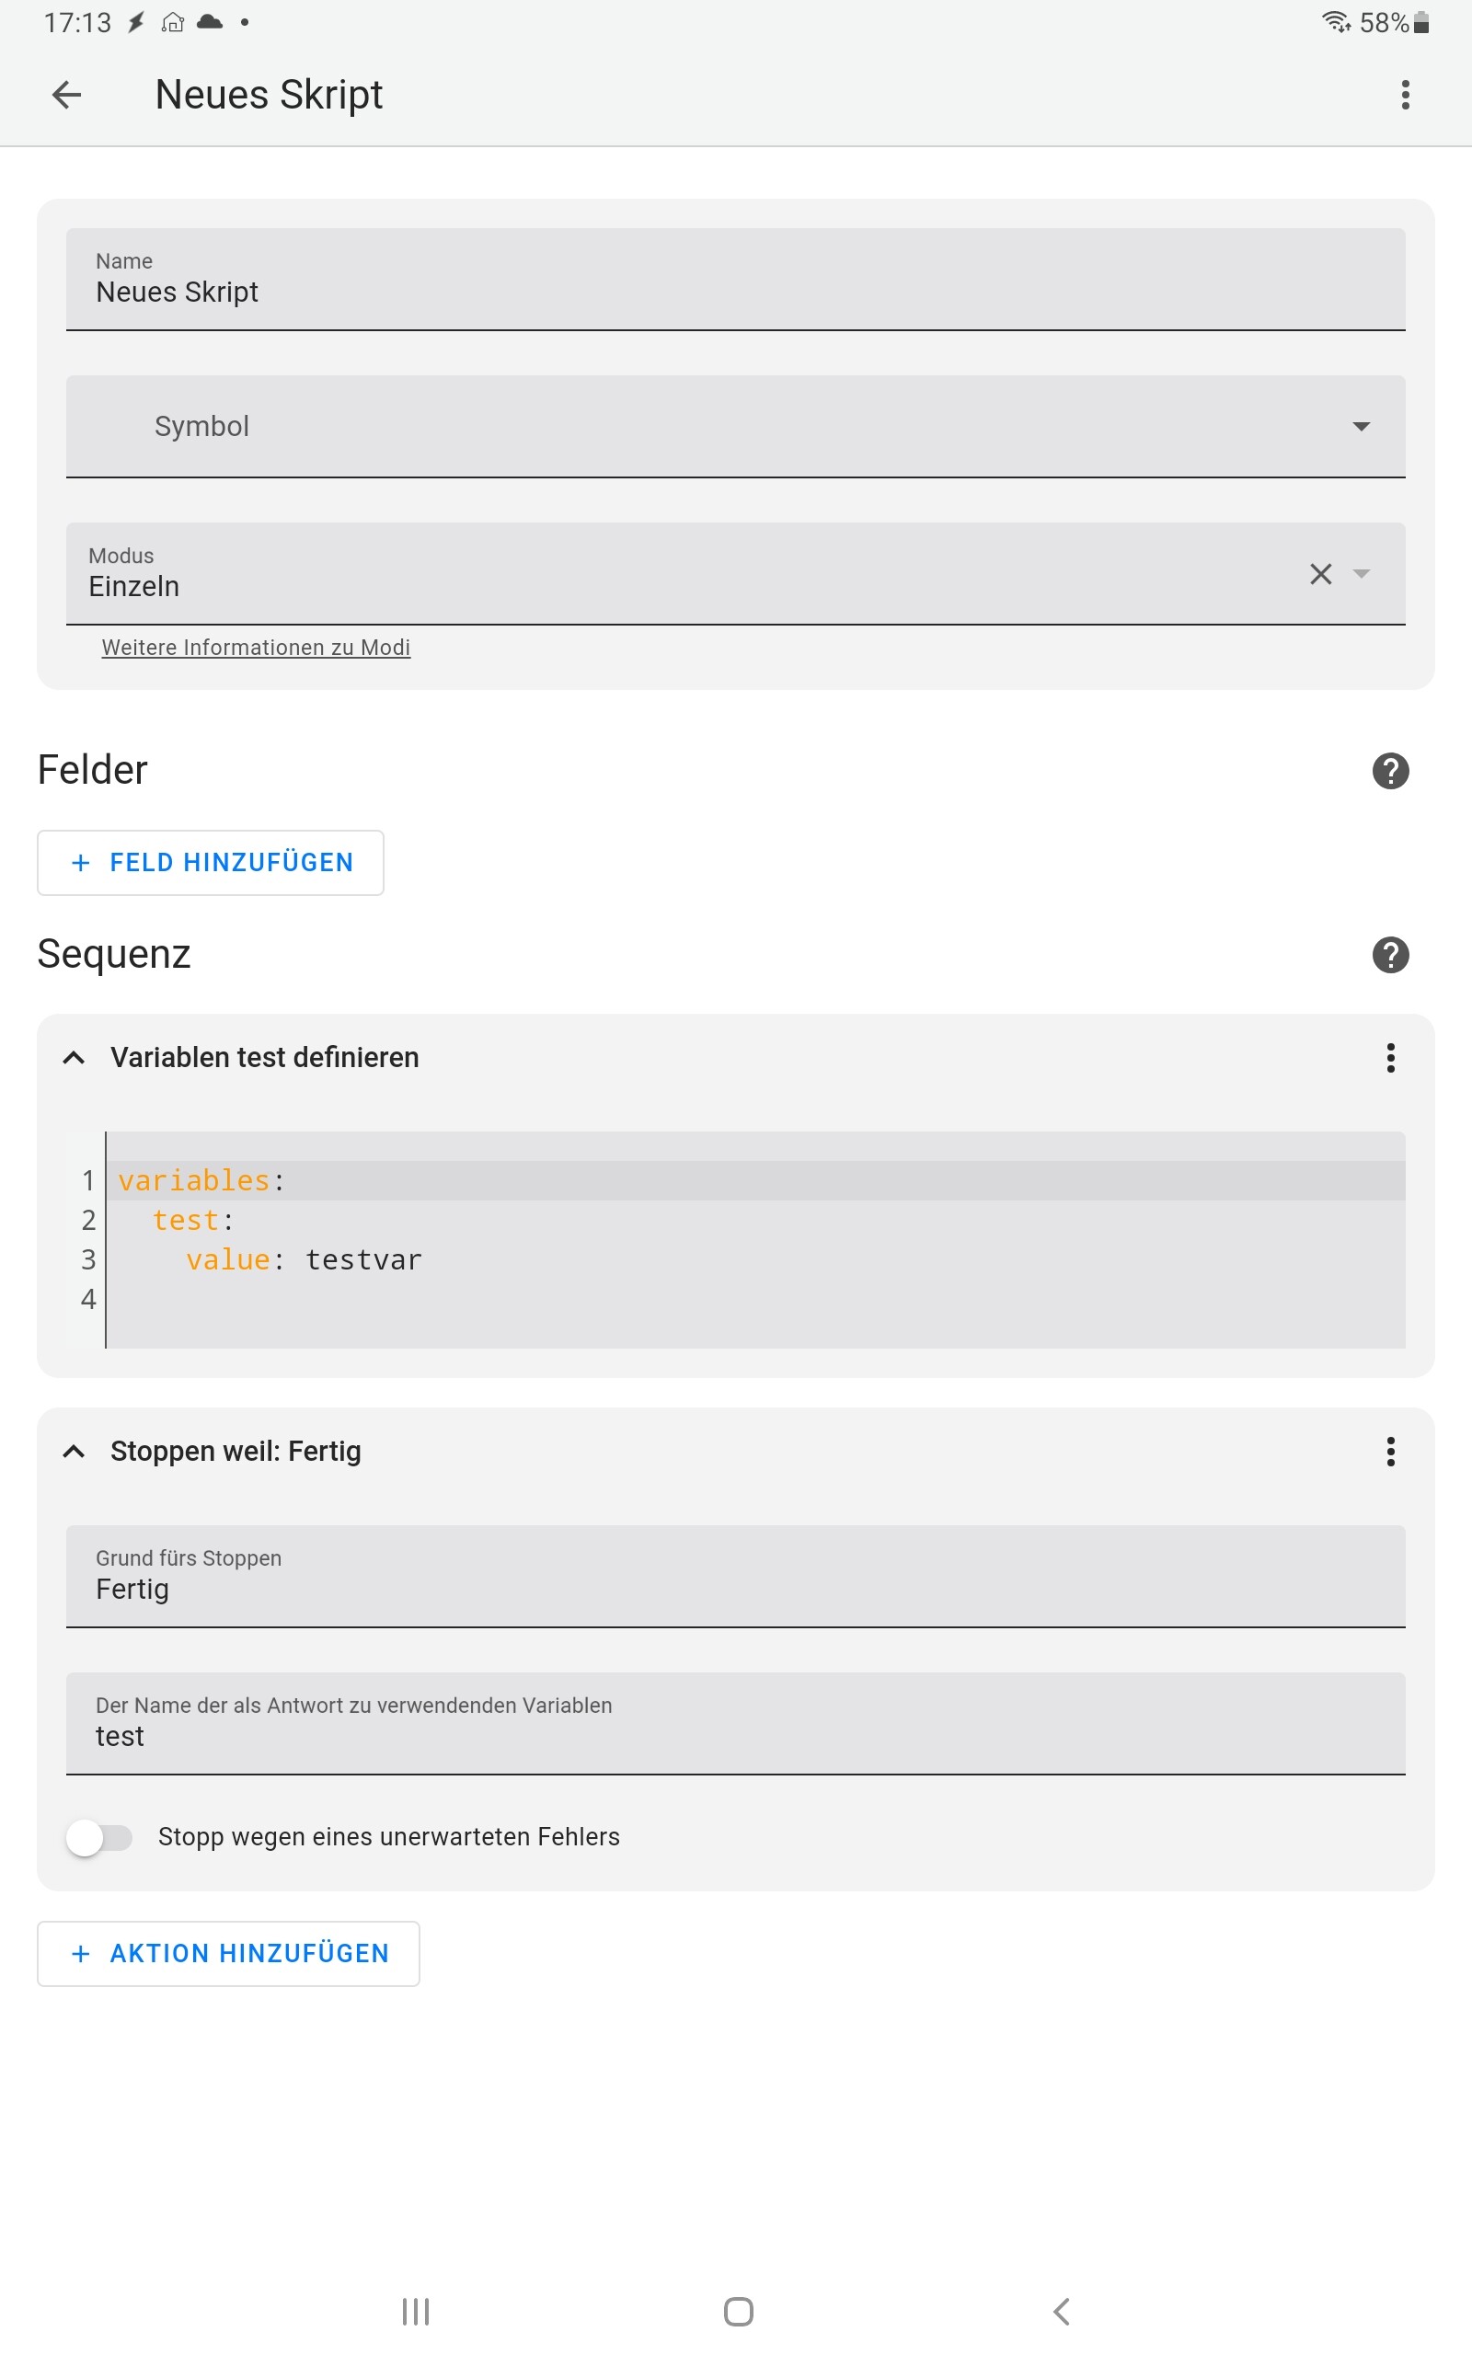Open help for Felder section
This screenshot has height=2355, width=1472.
pos(1390,770)
